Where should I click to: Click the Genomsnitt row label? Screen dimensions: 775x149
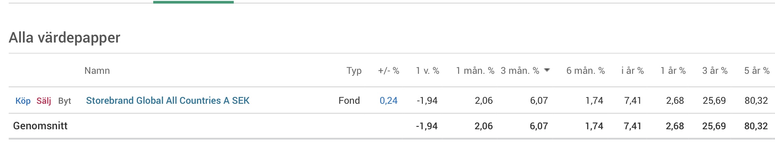[40, 126]
